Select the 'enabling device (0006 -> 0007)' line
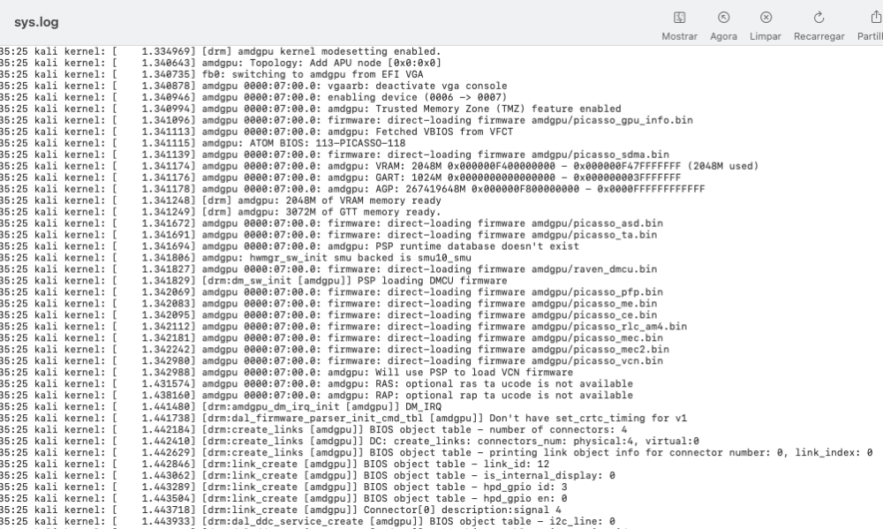 [253, 97]
